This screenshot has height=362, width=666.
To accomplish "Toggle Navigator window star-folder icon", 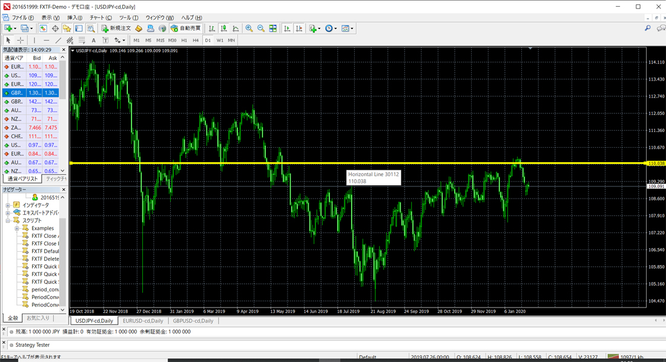I will pyautogui.click(x=67, y=28).
